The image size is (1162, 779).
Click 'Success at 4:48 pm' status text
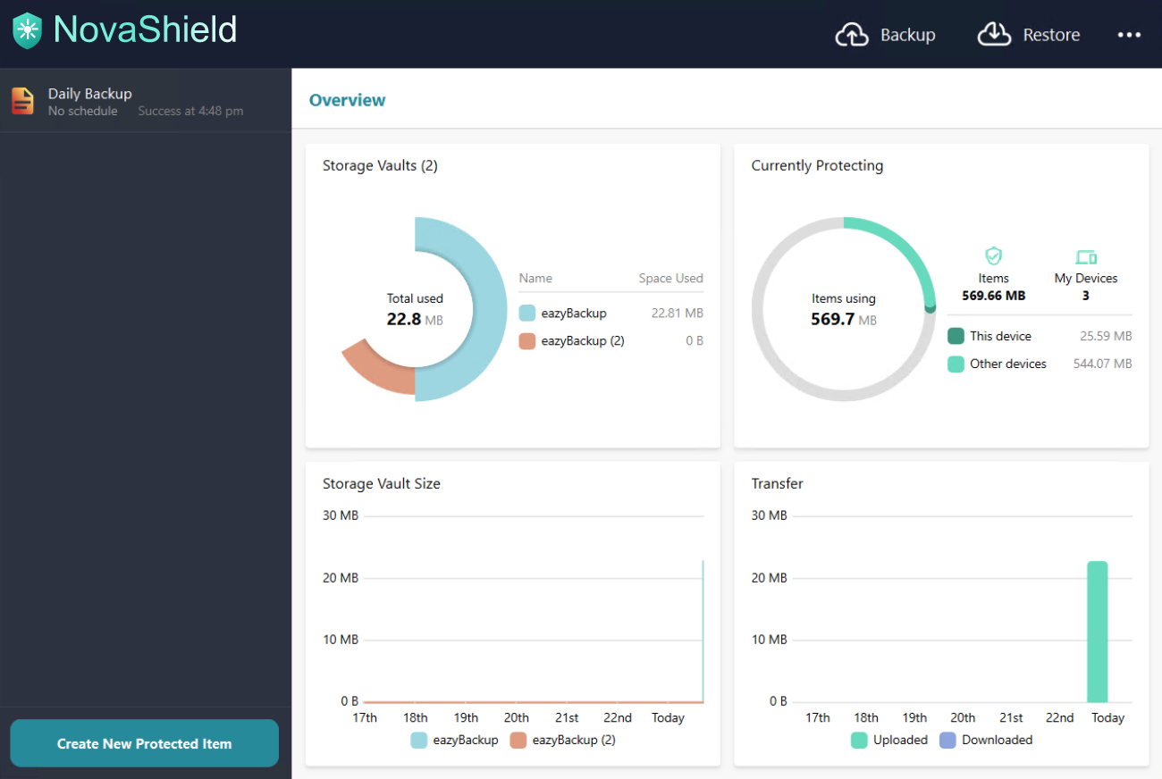click(x=190, y=111)
